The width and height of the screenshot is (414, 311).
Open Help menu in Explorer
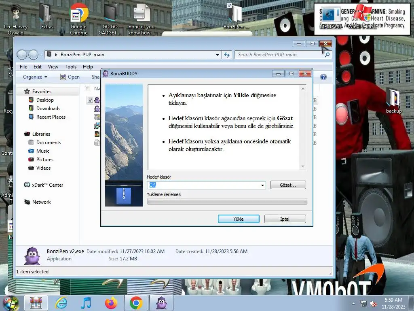[88, 67]
